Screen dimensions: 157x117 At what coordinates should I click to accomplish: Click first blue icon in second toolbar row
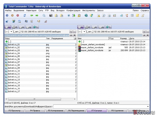(x=7, y=21)
